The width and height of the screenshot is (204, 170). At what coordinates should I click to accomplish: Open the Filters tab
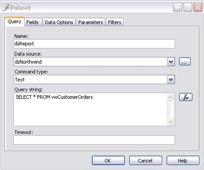(114, 22)
